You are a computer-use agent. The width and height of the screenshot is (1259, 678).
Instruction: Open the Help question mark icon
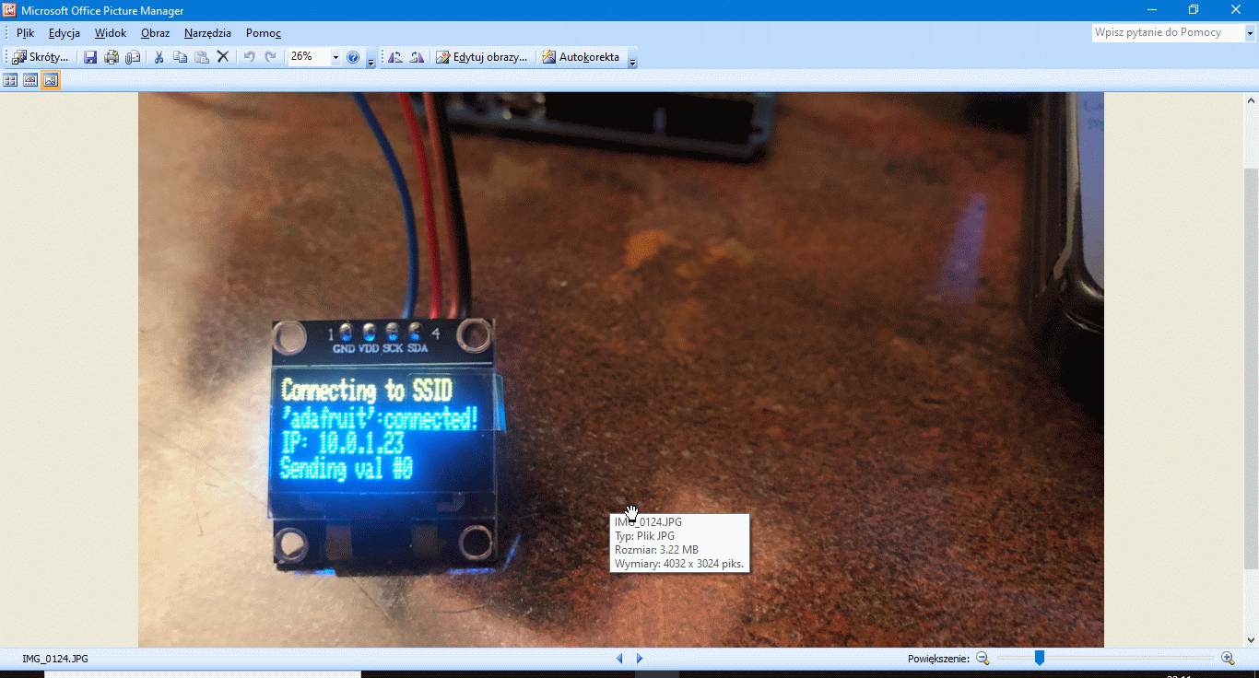tap(352, 57)
